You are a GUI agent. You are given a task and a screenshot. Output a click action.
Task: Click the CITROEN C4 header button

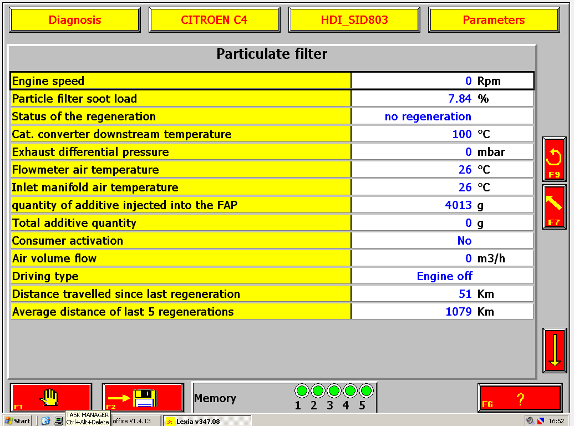pos(215,20)
